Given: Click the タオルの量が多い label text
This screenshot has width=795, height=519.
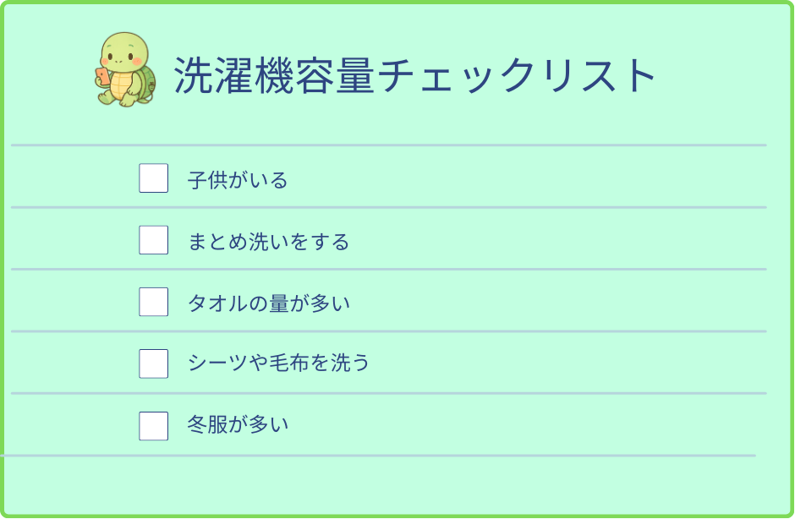Looking at the screenshot, I should click(268, 303).
